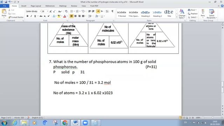Image resolution: width=224 pixels, height=126 pixels.
Task: Apply subscript formatting
Action: pyautogui.click(x=45, y=16)
